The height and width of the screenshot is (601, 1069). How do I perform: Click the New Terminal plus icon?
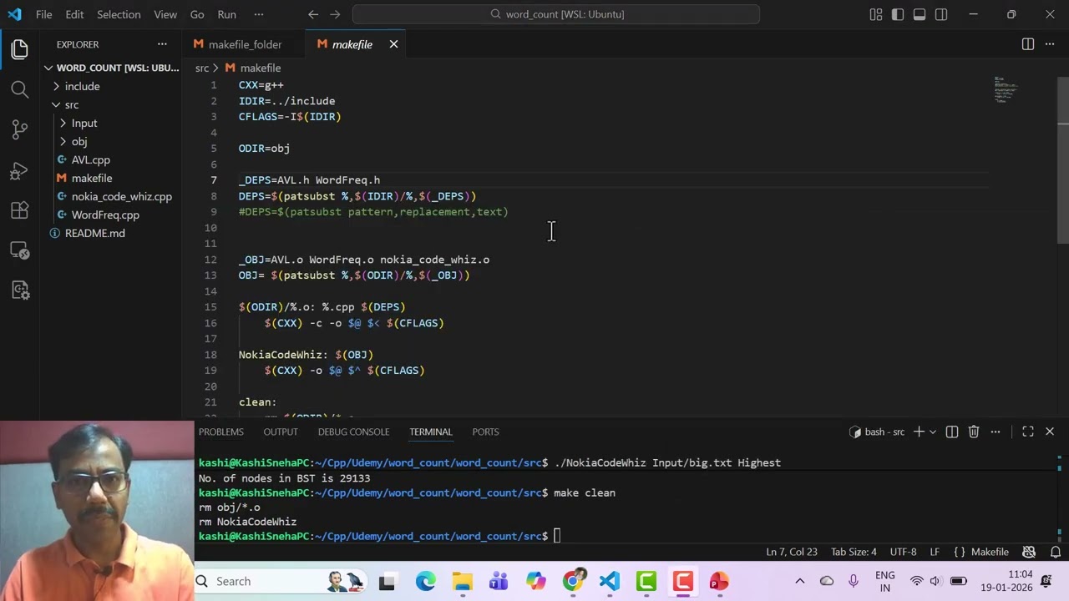[919, 432]
